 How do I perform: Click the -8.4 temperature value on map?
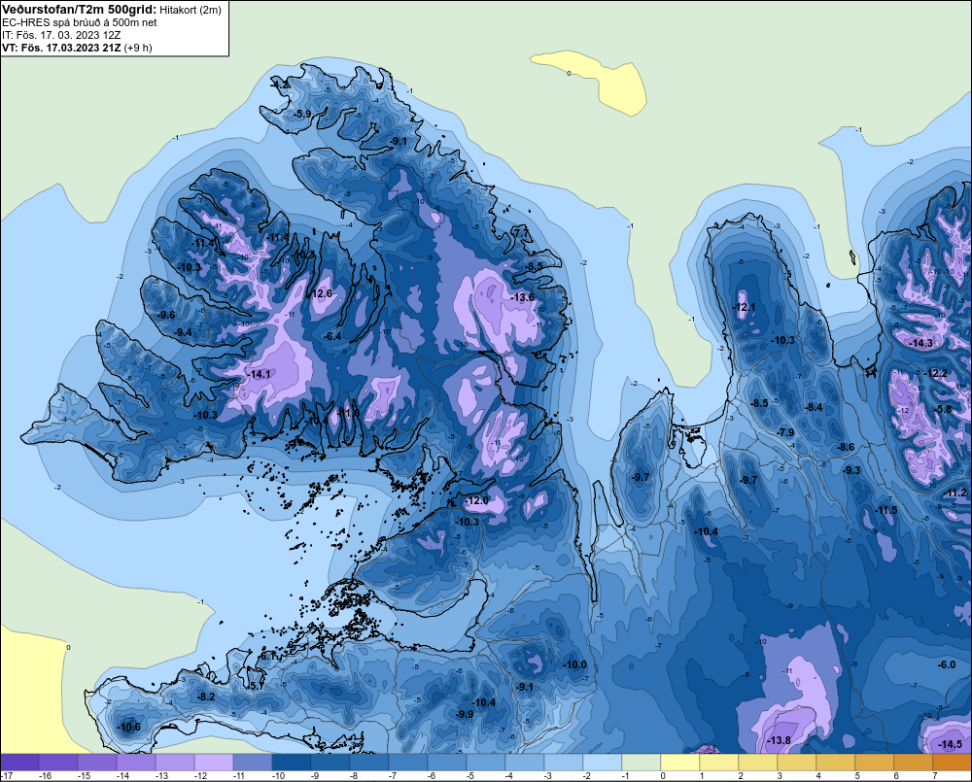tap(814, 407)
